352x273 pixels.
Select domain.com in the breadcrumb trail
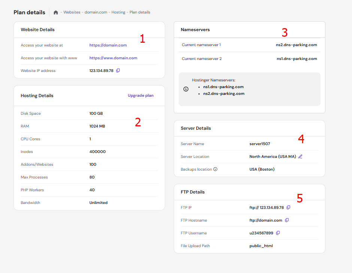96,12
